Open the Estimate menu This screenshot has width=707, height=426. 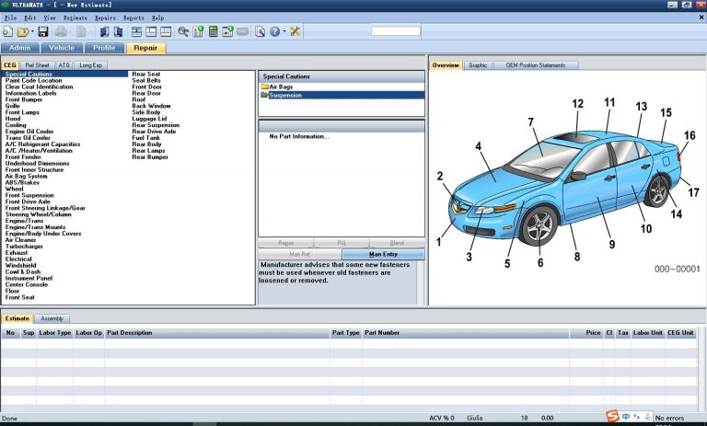75,18
